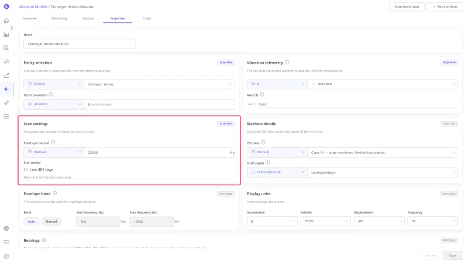Switch to the Monitoring tab
Image resolution: width=468 pixels, height=263 pixels.
click(x=59, y=19)
